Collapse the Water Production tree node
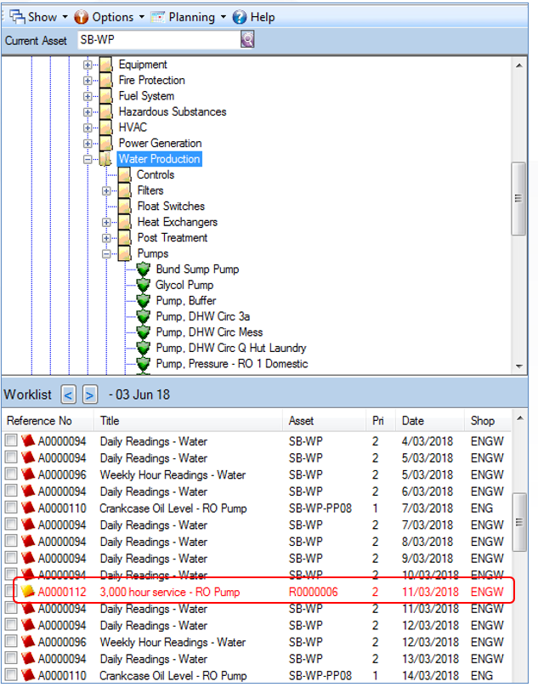The width and height of the screenshot is (538, 687). [88, 160]
